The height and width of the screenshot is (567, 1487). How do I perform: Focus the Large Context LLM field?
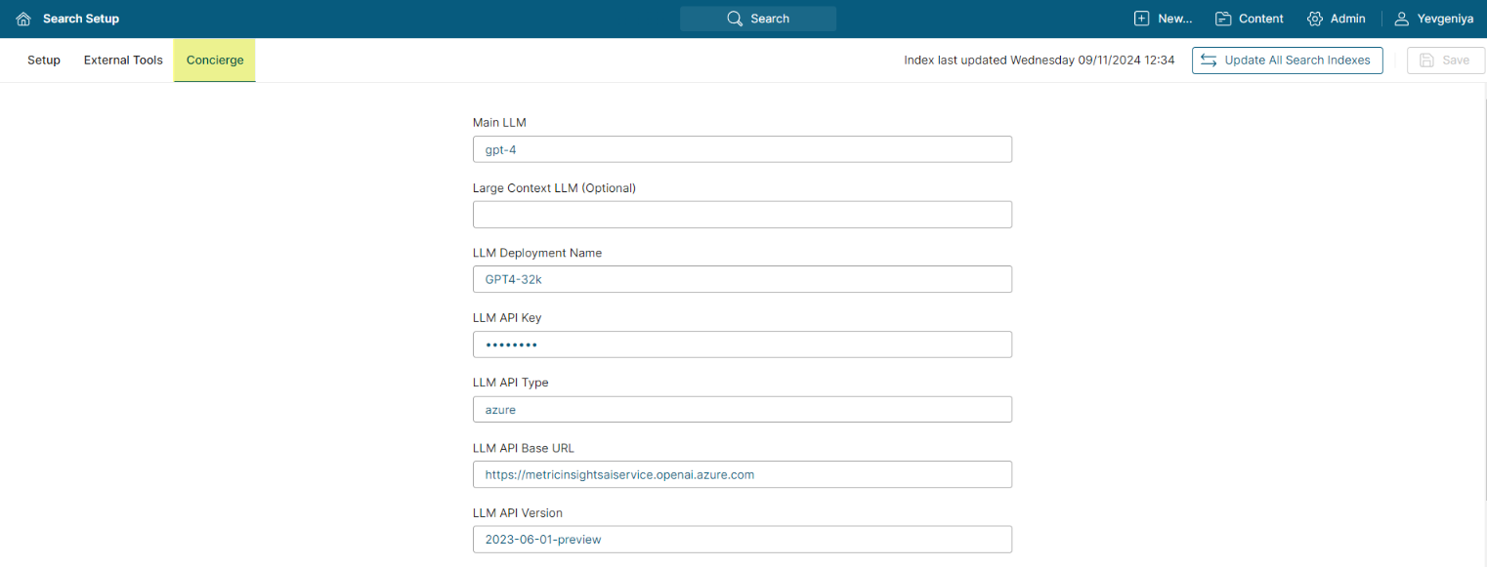(742, 215)
